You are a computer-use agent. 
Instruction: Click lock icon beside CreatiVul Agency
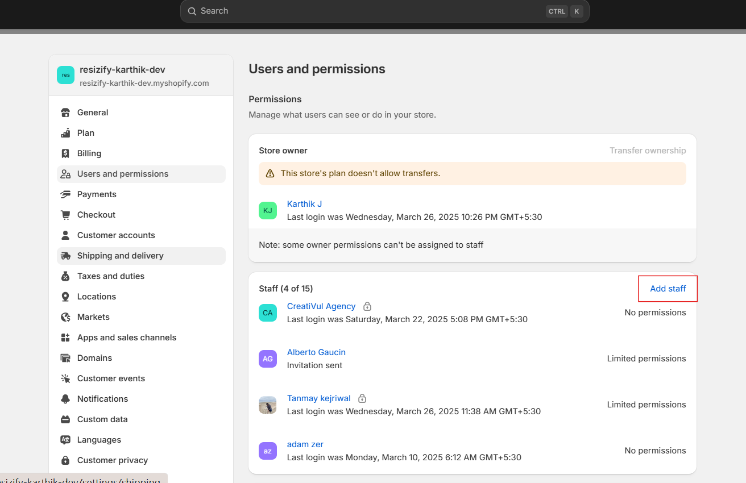pos(367,306)
